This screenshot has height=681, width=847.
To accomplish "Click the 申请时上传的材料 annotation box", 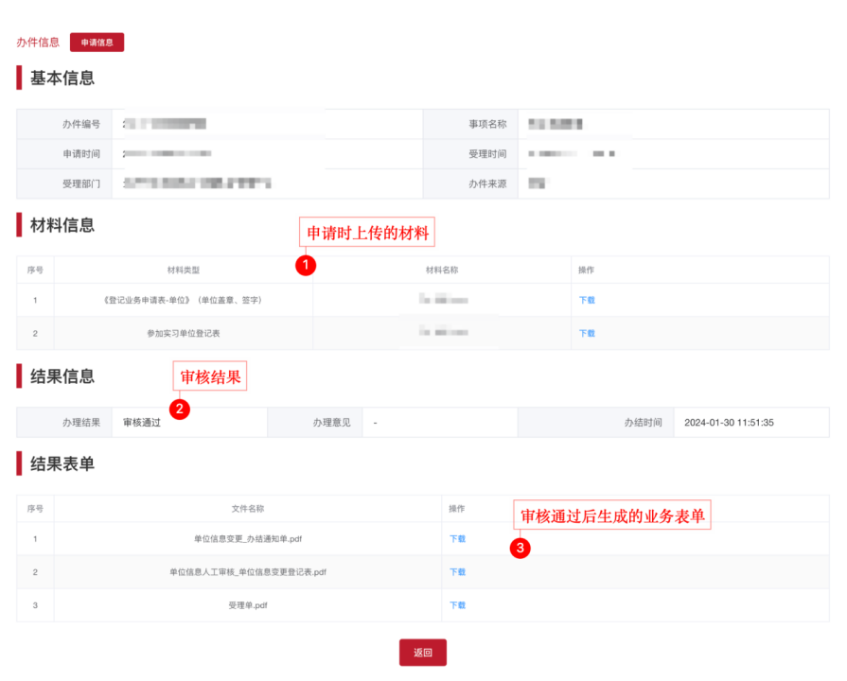I will coord(366,232).
